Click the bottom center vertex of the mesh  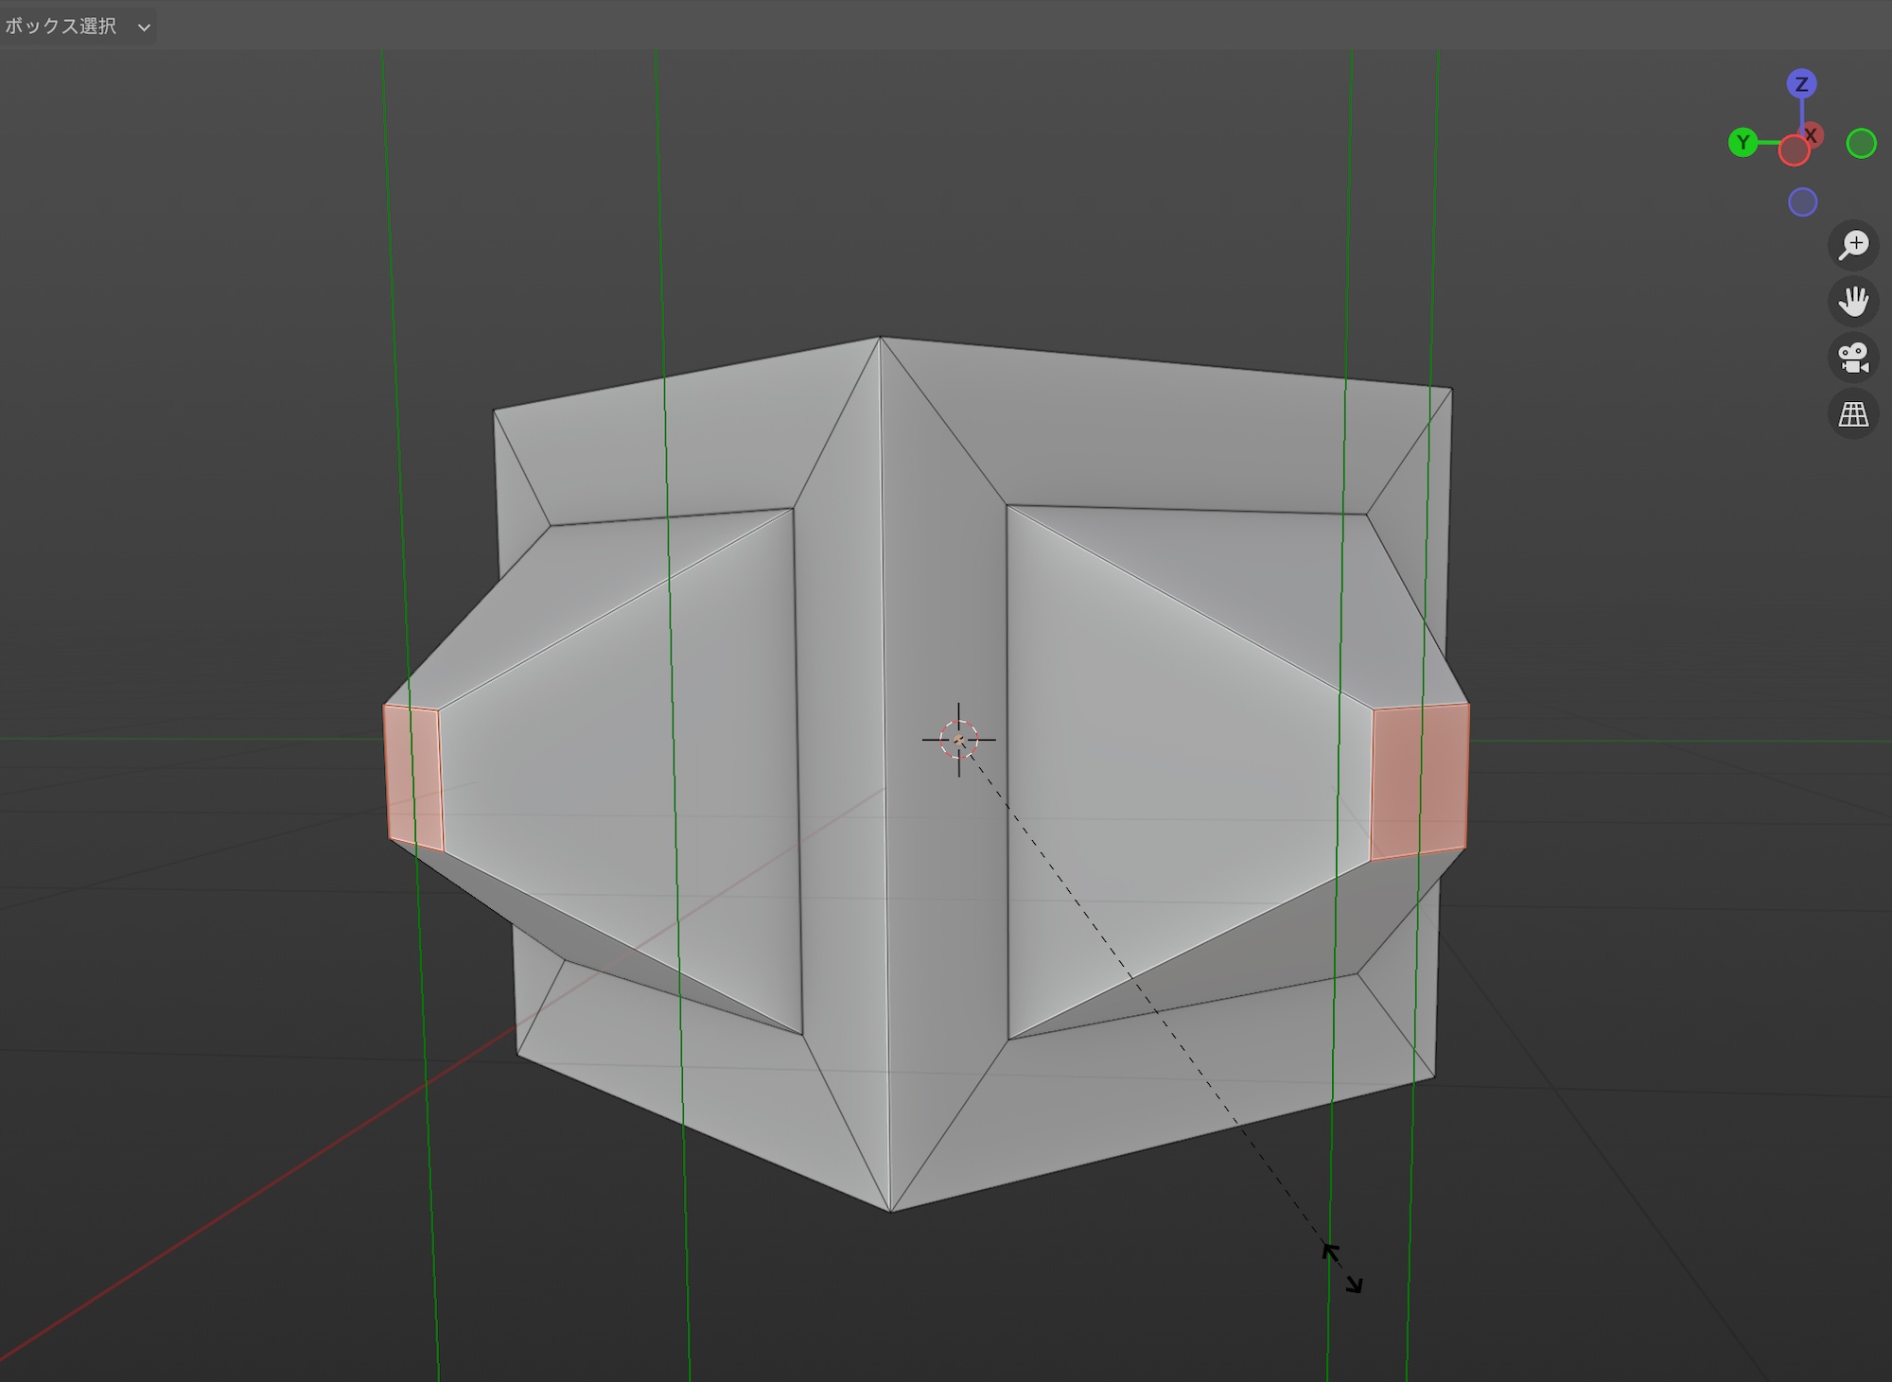click(x=890, y=1211)
